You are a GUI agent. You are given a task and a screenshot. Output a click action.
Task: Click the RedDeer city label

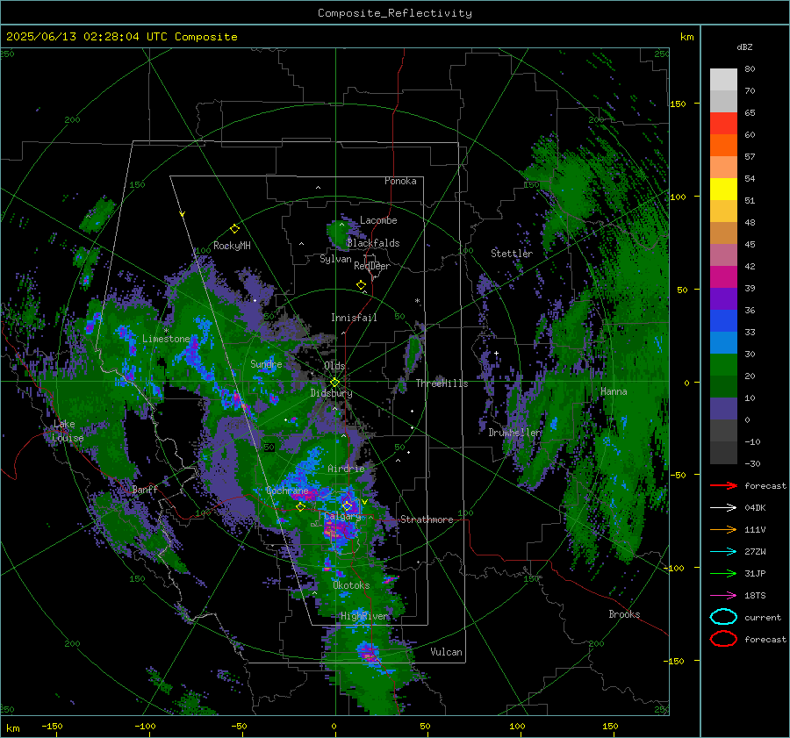click(x=372, y=266)
